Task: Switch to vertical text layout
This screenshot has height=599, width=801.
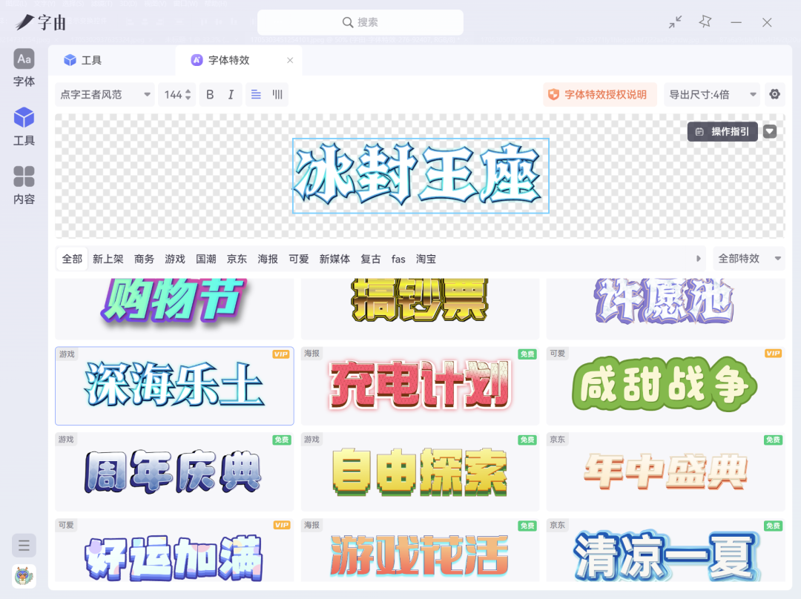Action: coord(277,94)
